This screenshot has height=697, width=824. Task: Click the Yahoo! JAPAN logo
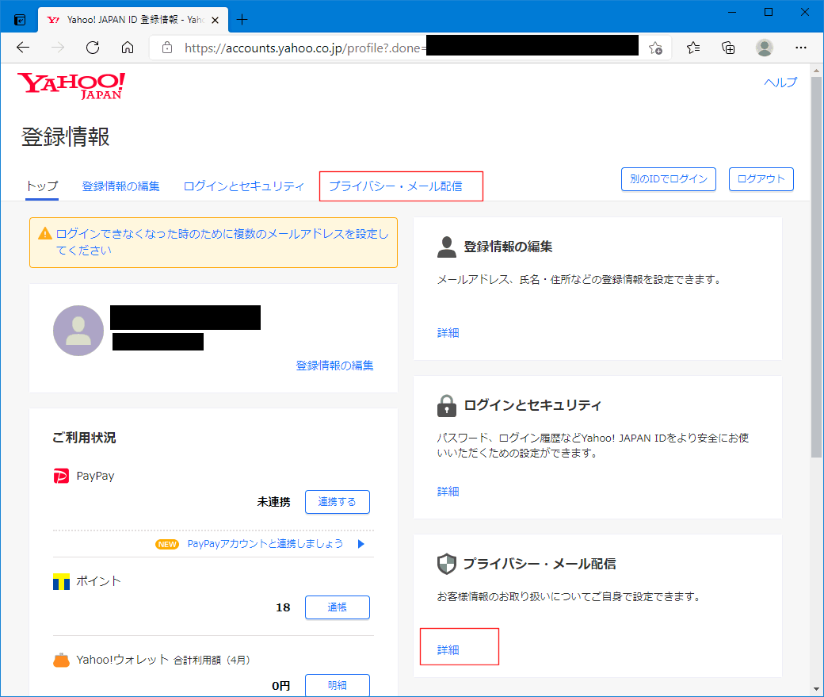[x=71, y=86]
